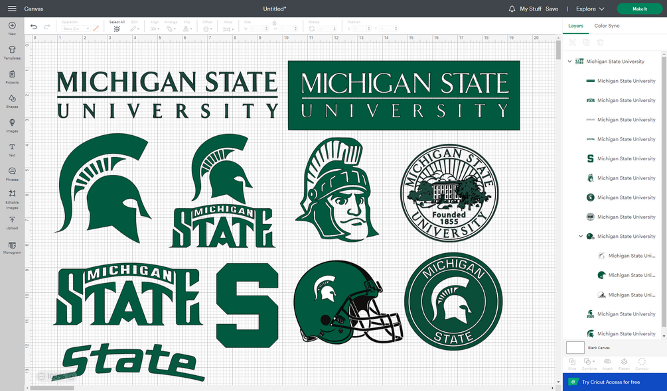Open the operation color swatch
Viewport: 667px width, 391px height.
96,28
